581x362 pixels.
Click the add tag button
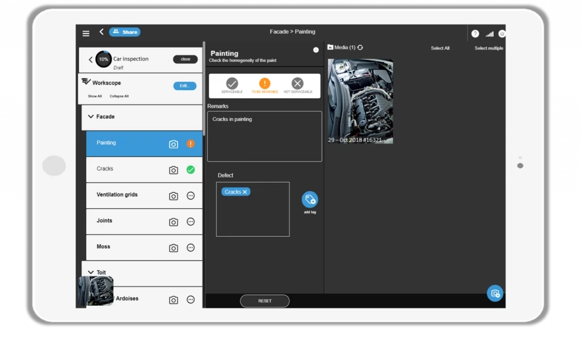coord(310,200)
